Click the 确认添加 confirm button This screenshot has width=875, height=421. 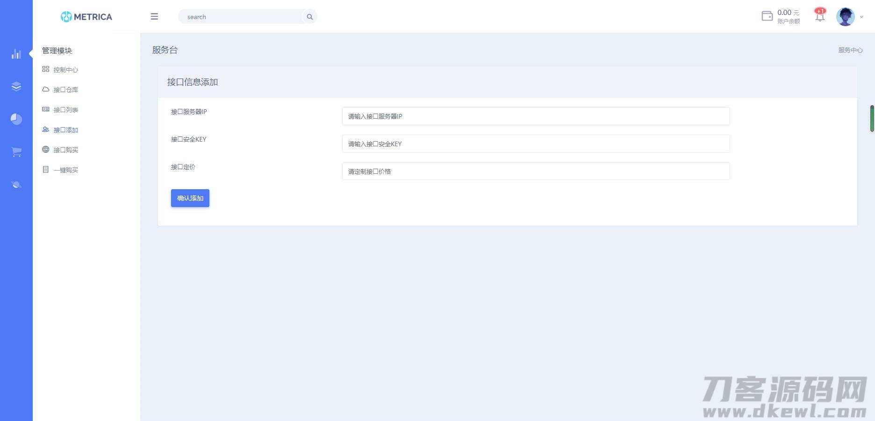click(x=190, y=198)
